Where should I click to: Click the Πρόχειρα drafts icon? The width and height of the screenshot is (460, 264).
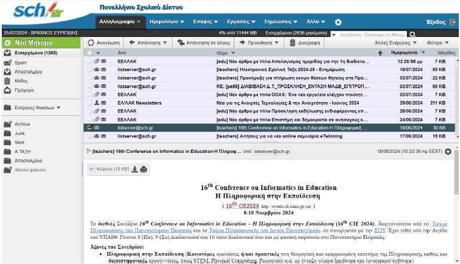coord(7,90)
